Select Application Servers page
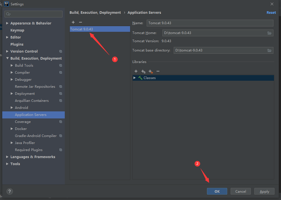The height and width of the screenshot is (200, 281). tap(34, 115)
